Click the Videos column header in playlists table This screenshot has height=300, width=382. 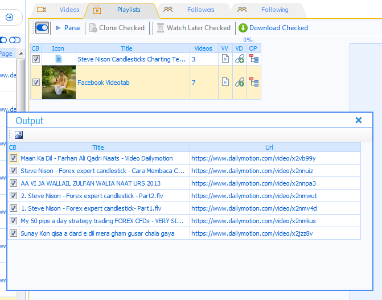[203, 48]
